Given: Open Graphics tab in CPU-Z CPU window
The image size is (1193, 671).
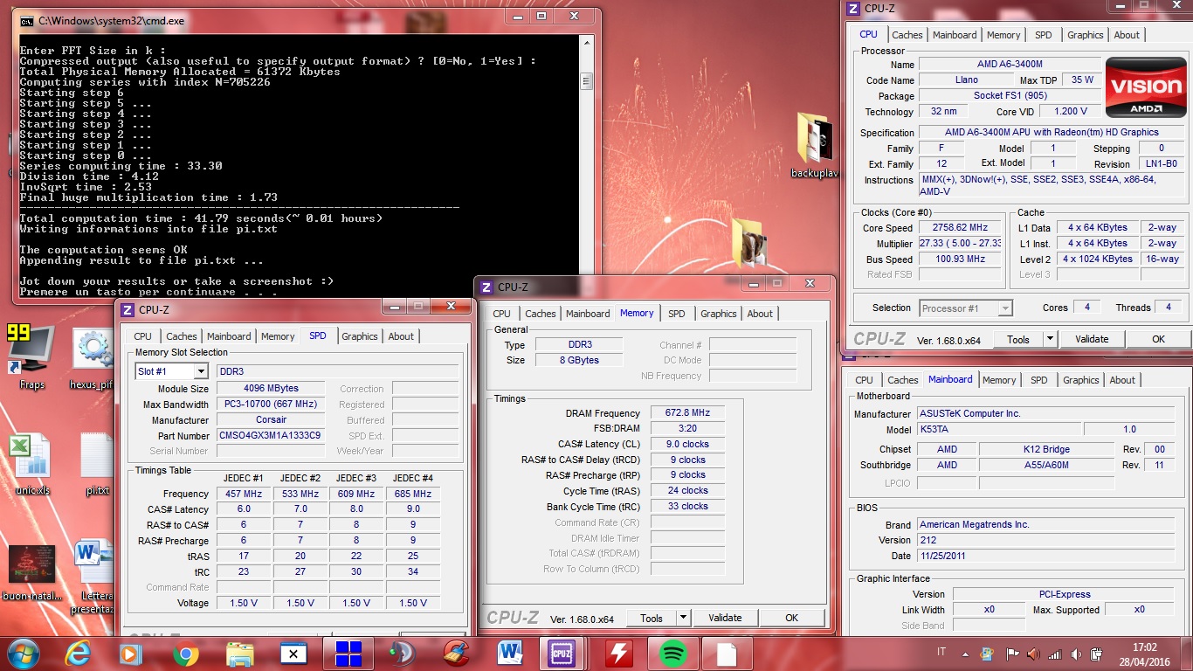Looking at the screenshot, I should point(1086,35).
